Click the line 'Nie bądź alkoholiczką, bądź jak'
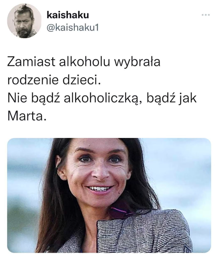 (x=102, y=99)
